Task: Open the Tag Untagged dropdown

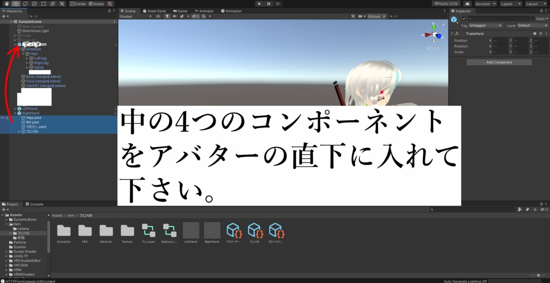Action: (x=486, y=26)
